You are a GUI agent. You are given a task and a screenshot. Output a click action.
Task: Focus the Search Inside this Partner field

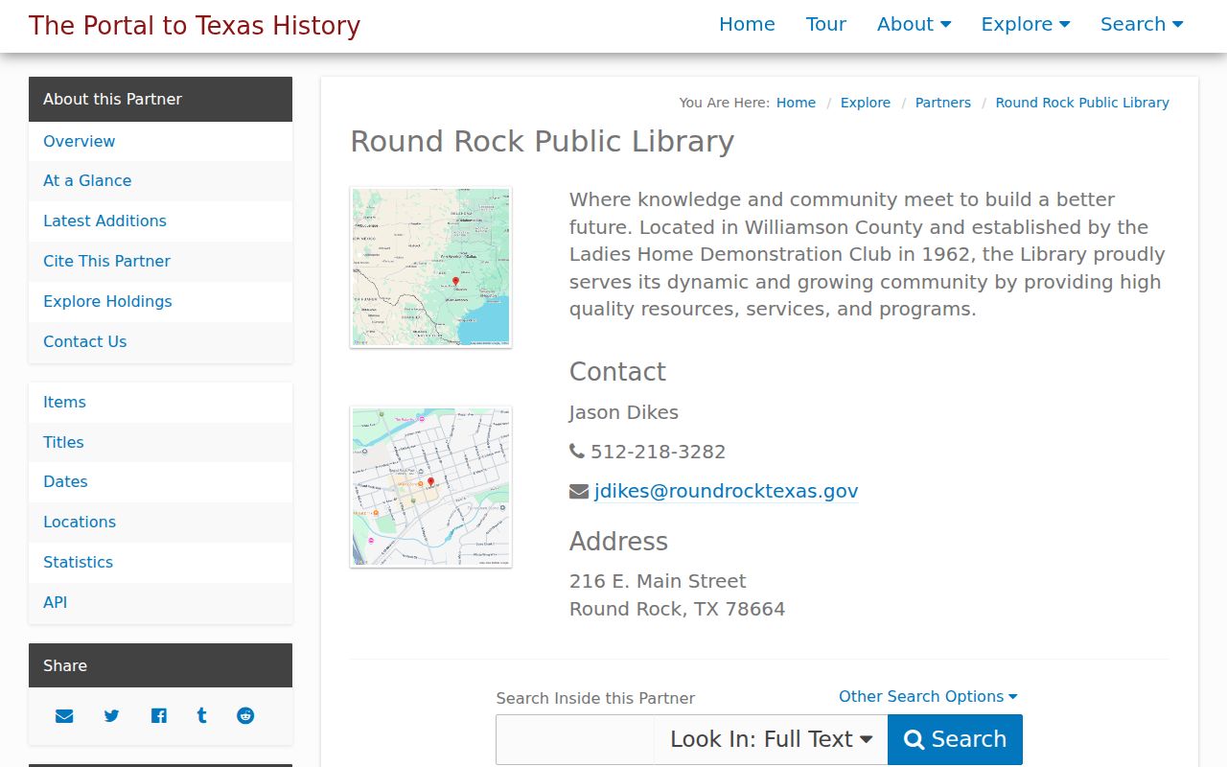575,739
